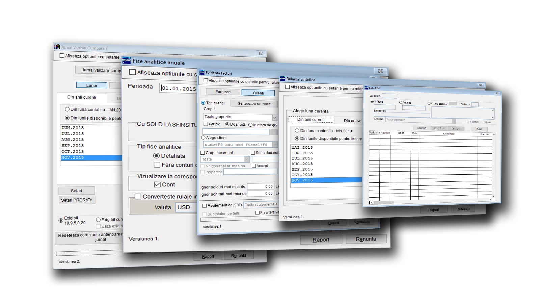Select SEP.2015 in Jurnal Vanzari month list
Screen dimensions: 540x304
[91, 146]
